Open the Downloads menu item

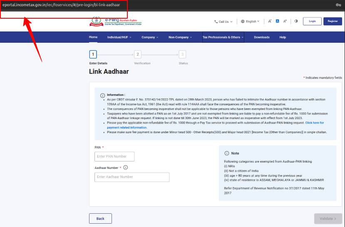[262, 37]
